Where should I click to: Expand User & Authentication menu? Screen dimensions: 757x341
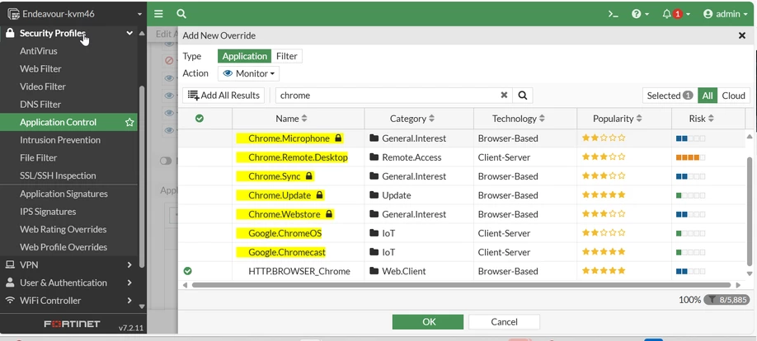[x=129, y=283]
